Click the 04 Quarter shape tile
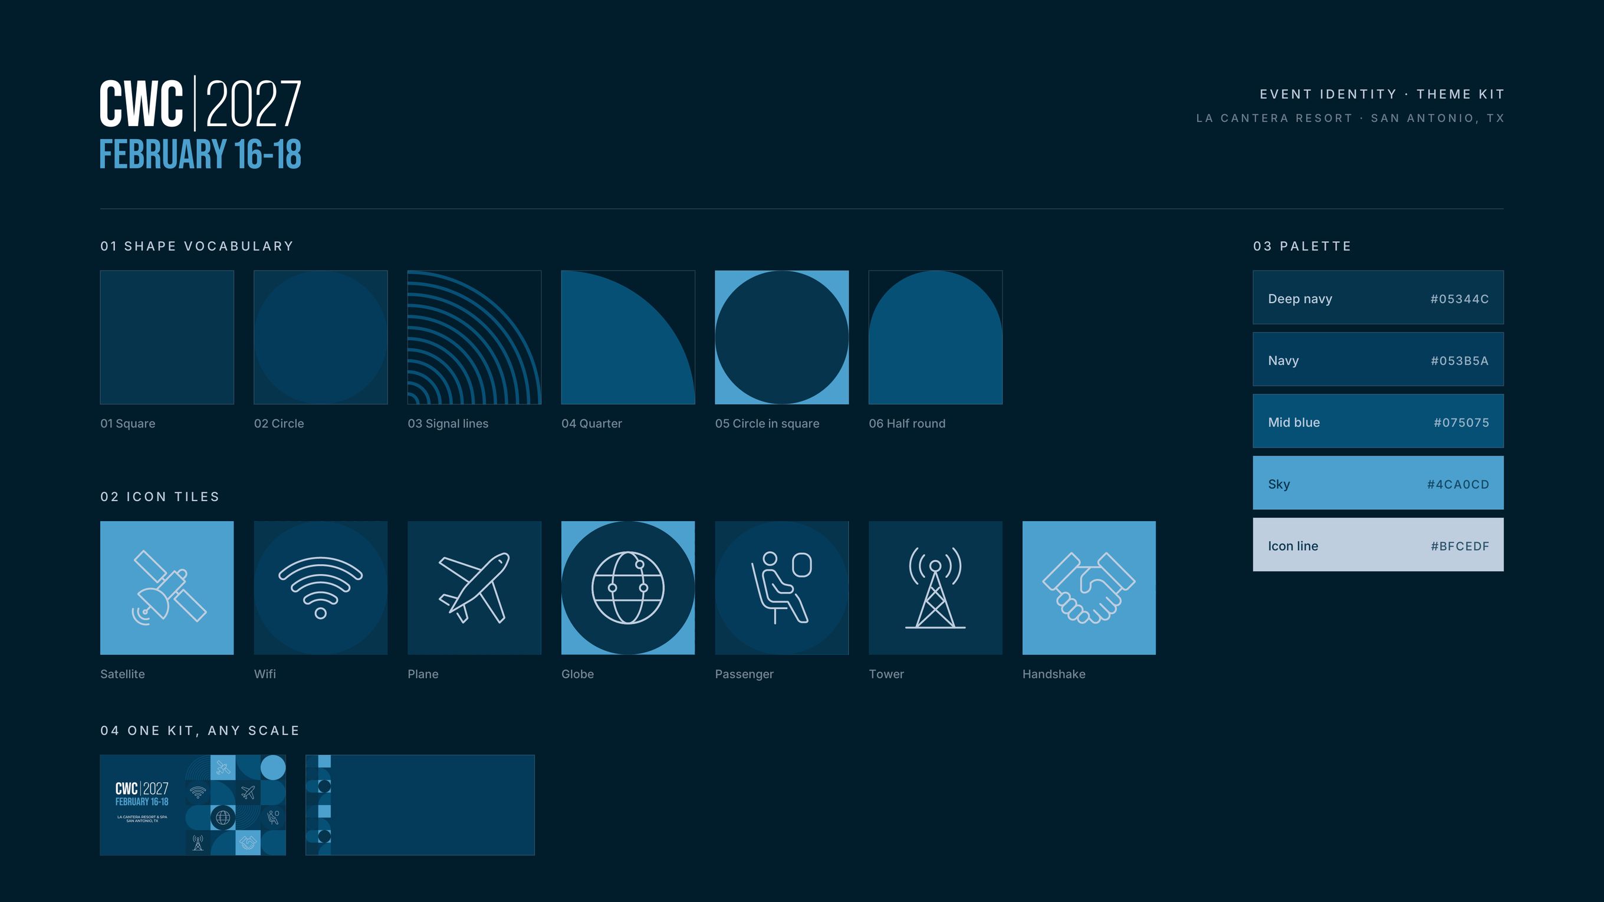1604x902 pixels. click(x=628, y=337)
